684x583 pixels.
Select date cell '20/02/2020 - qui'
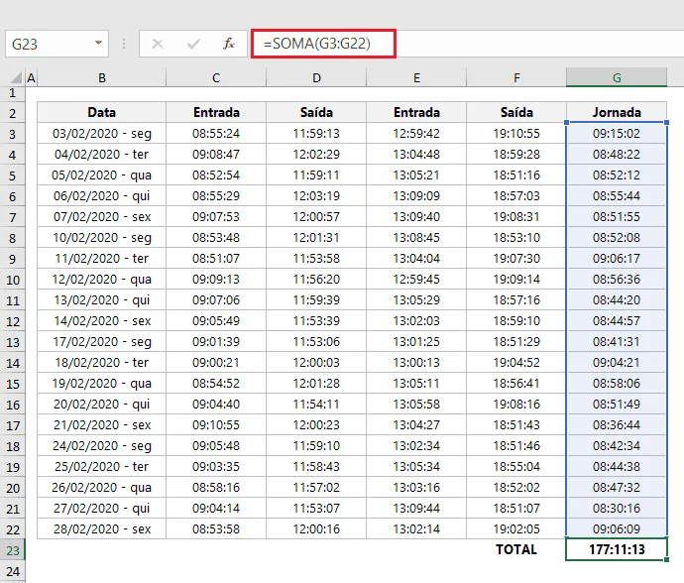point(102,404)
